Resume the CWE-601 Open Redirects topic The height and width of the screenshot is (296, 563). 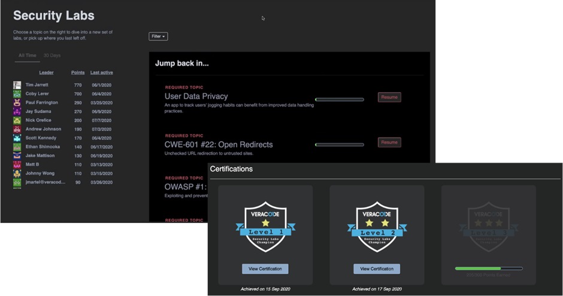coord(389,142)
